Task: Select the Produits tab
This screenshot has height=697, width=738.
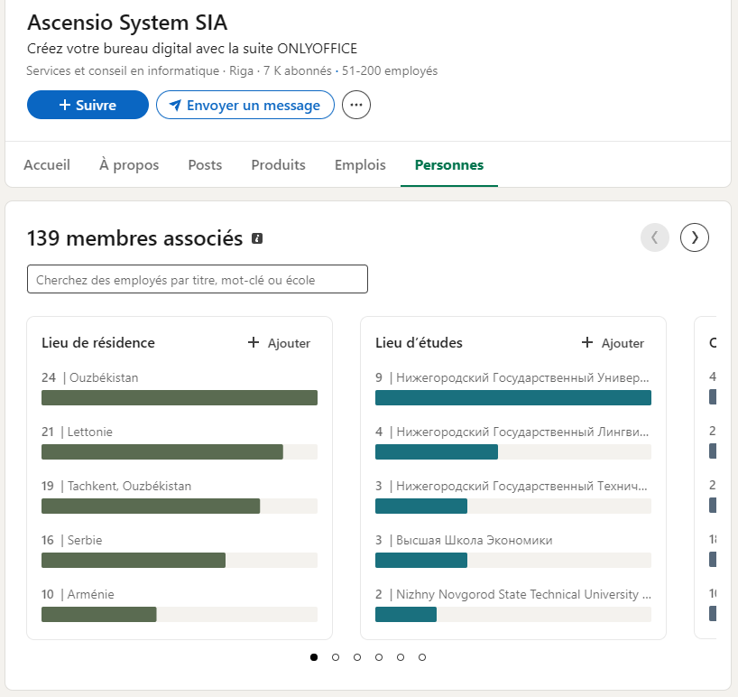Action: [x=278, y=165]
